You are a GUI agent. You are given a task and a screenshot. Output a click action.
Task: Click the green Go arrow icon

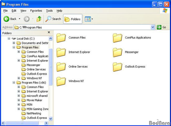(x=159, y=27)
